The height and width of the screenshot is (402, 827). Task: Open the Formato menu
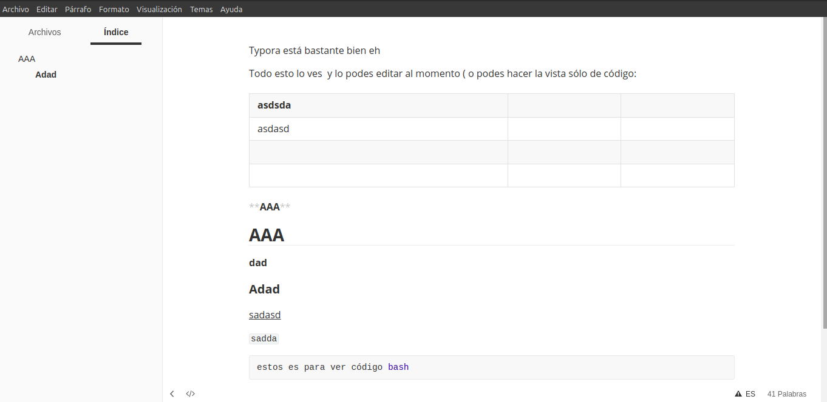click(x=114, y=9)
